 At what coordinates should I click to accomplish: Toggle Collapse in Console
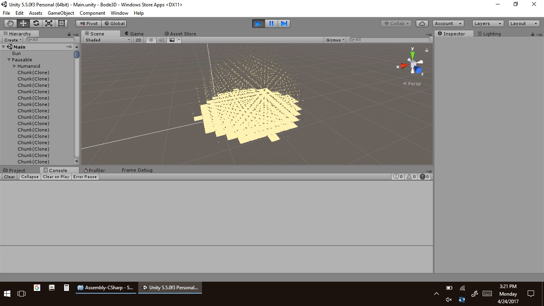(x=30, y=177)
